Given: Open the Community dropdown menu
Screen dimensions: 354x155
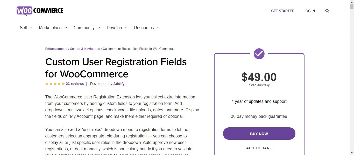Looking at the screenshot, I should coord(87,28).
